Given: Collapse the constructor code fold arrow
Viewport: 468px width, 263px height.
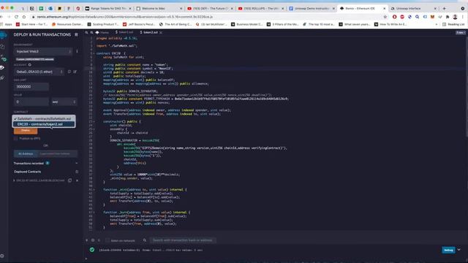Looking at the screenshot, I should (94, 122).
